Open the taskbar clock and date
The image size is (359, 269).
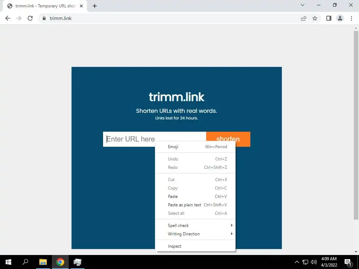(x=329, y=262)
